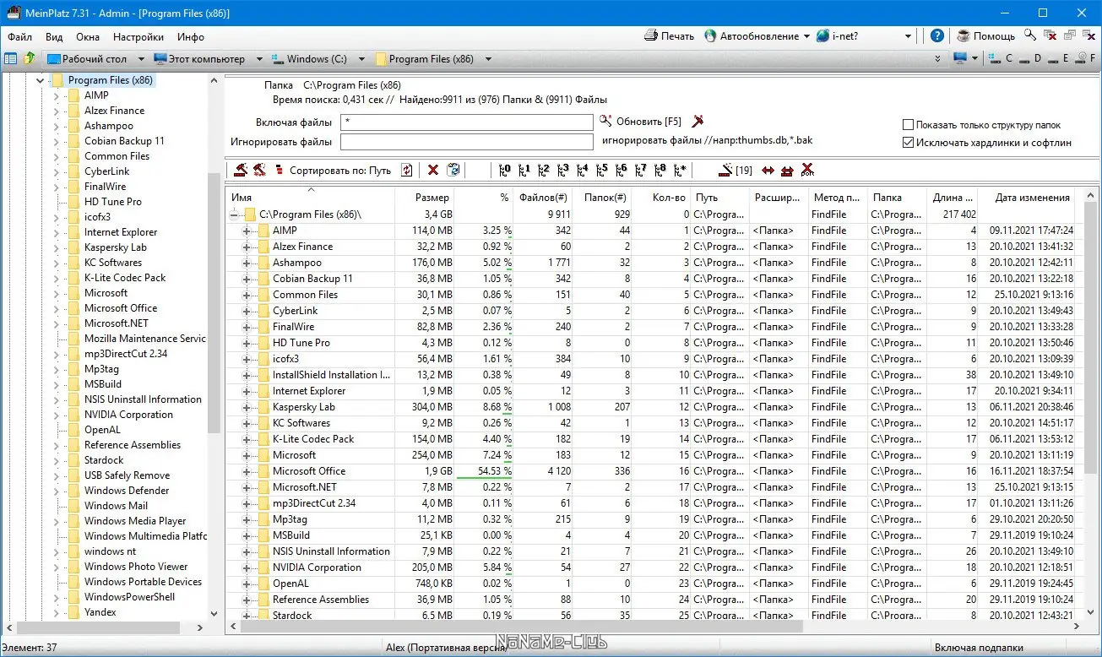Screen dimensions: 1102x657
Task: Click the blue help question mark icon
Action: coord(937,36)
